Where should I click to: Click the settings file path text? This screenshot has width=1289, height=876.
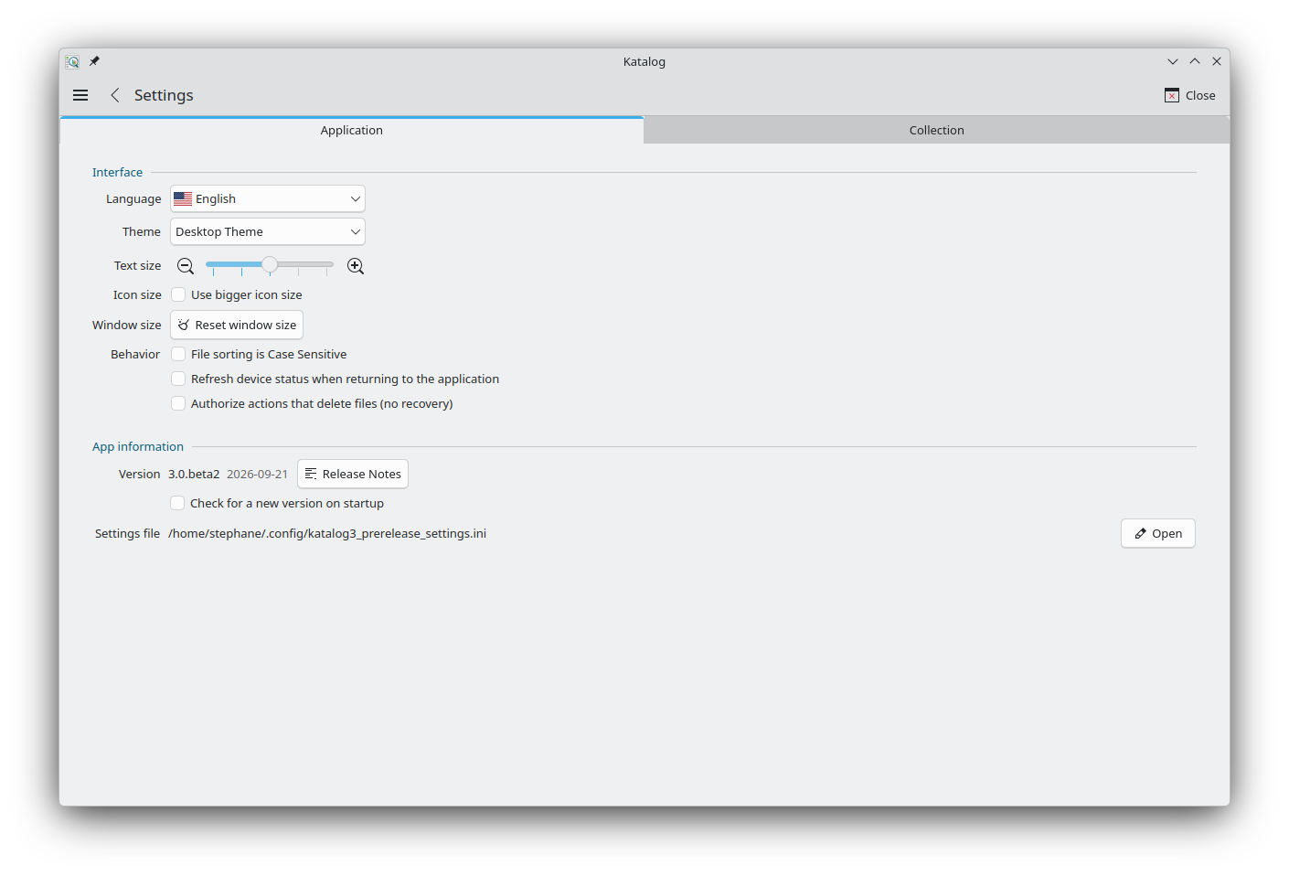(327, 533)
